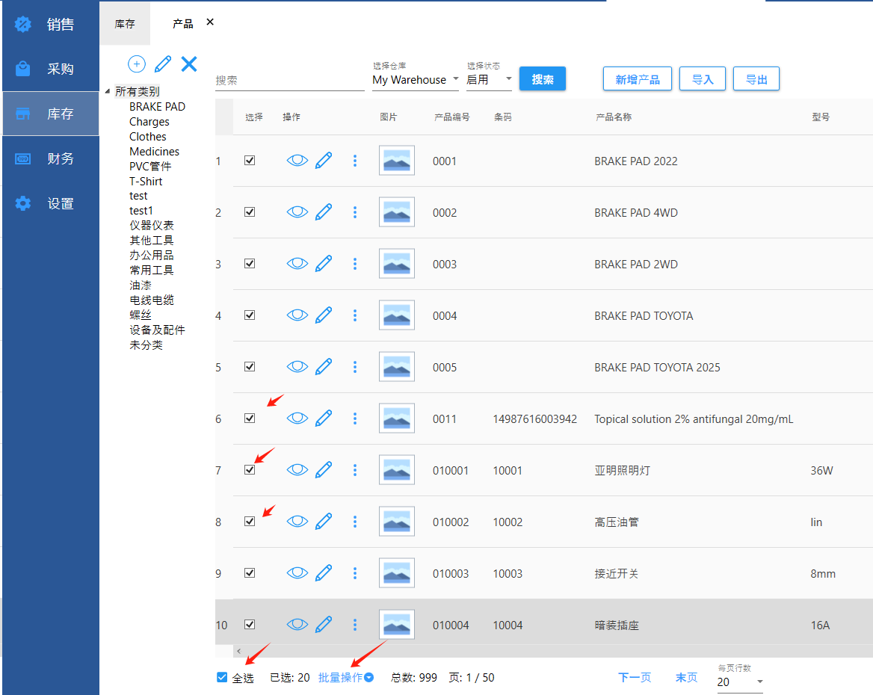The width and height of the screenshot is (873, 695).
Task: Open more options menu for product 0005
Action: [355, 367]
